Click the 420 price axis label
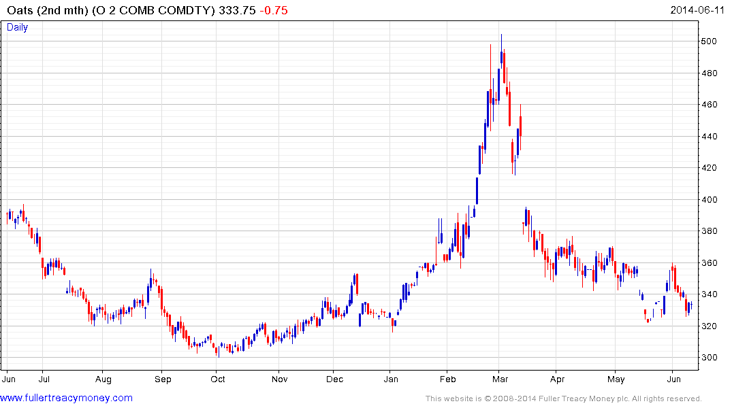732x408 pixels. click(709, 168)
